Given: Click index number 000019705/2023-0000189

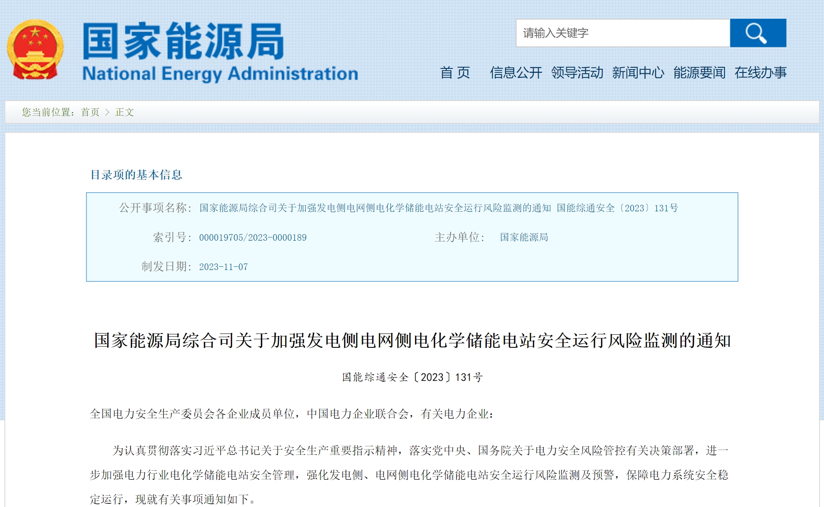Looking at the screenshot, I should 252,237.
